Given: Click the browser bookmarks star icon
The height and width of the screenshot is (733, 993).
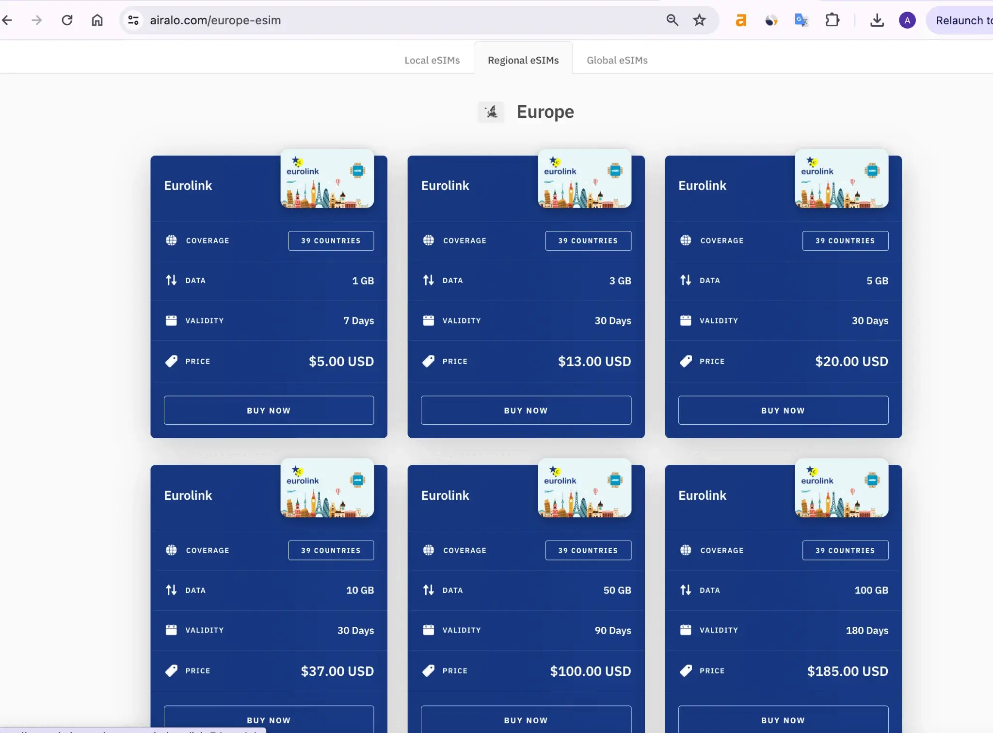Looking at the screenshot, I should pyautogui.click(x=699, y=19).
